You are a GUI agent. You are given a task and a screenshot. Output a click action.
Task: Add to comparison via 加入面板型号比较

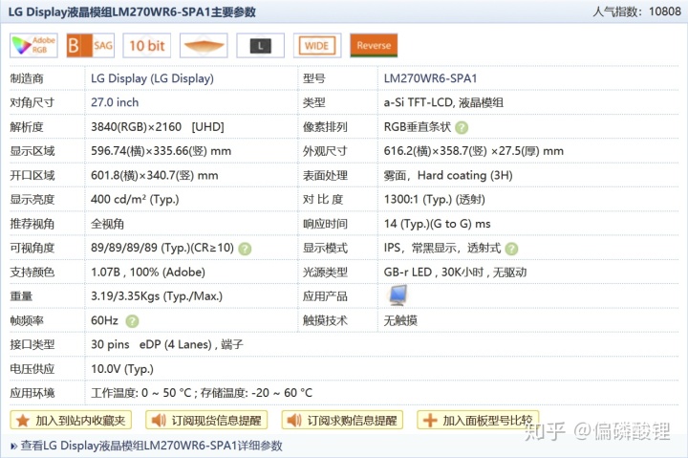coord(479,421)
